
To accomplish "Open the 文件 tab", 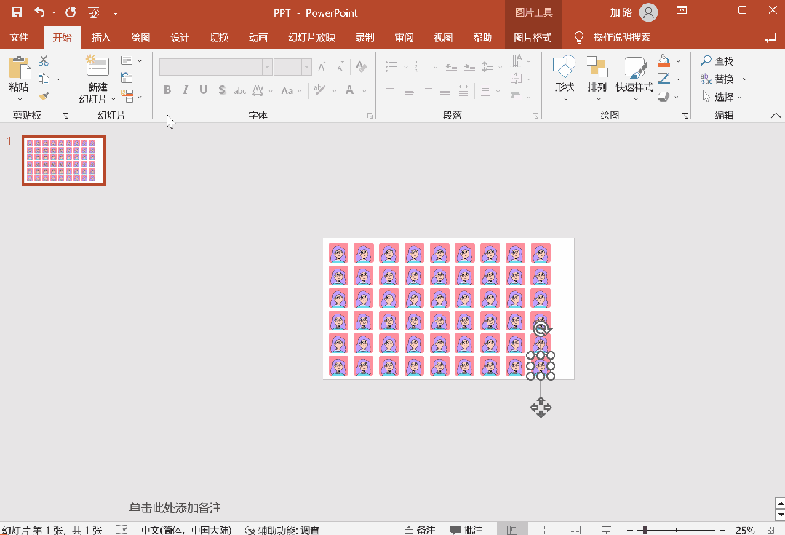I will [19, 38].
